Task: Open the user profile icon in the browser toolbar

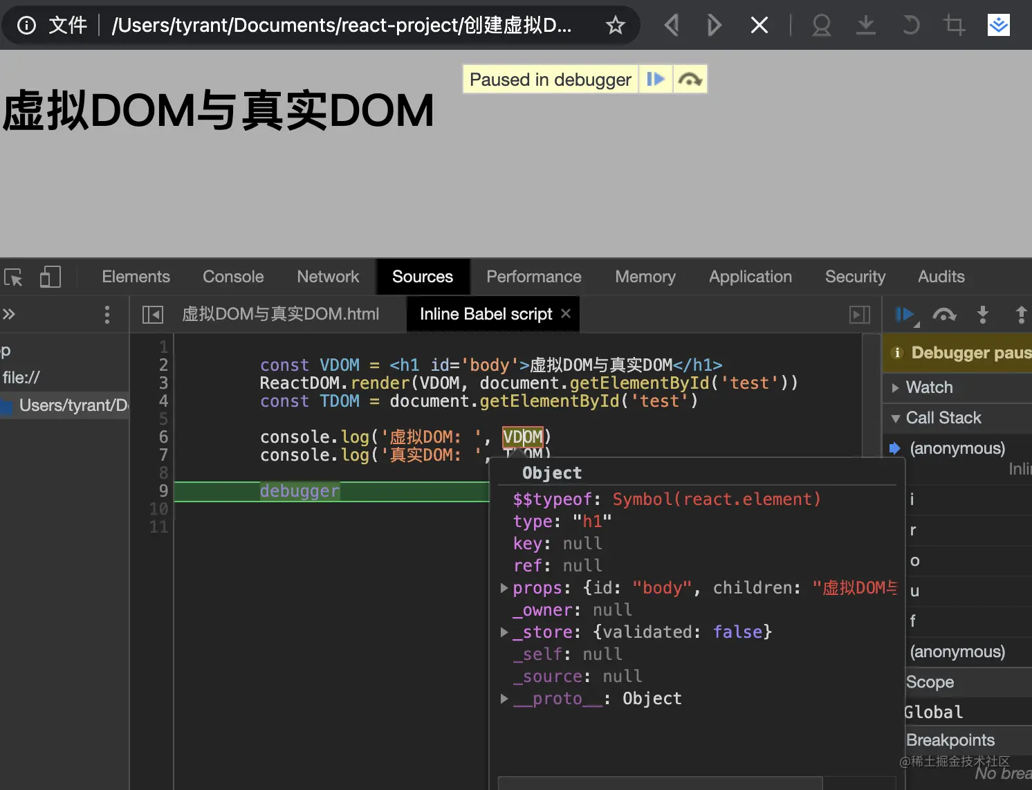Action: coord(821,26)
